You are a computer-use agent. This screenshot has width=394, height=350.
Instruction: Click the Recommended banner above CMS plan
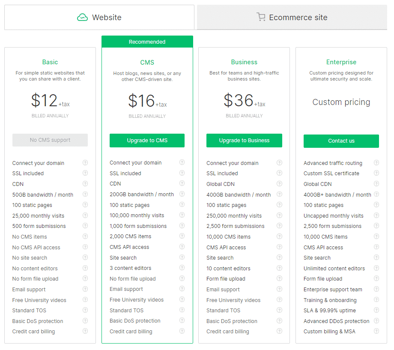147,42
